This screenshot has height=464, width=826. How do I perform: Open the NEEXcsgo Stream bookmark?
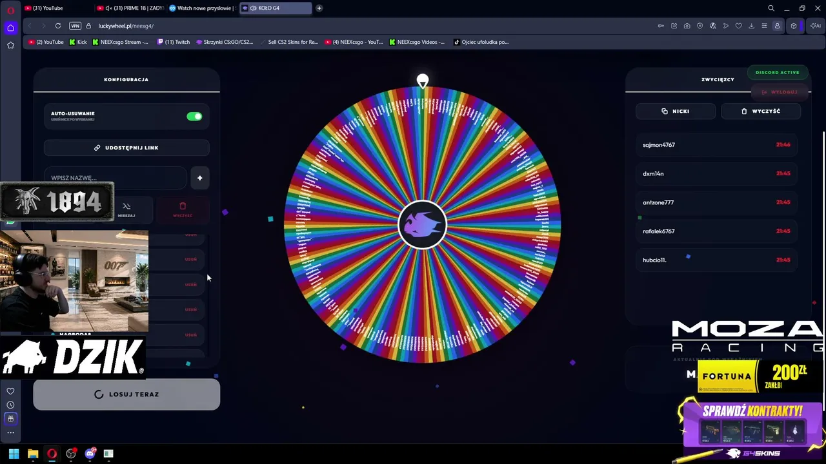point(121,42)
